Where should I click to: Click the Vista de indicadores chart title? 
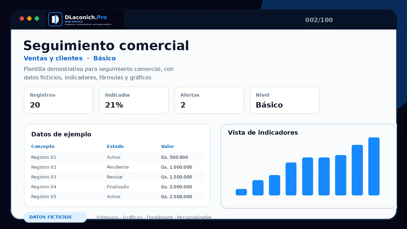(263, 133)
